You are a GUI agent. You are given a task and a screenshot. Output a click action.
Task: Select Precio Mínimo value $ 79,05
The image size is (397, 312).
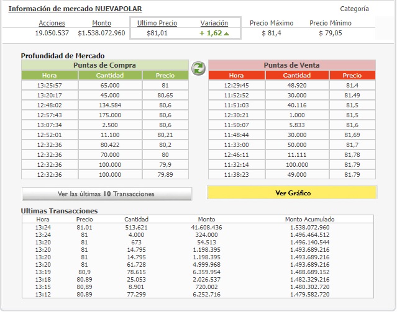(x=331, y=33)
